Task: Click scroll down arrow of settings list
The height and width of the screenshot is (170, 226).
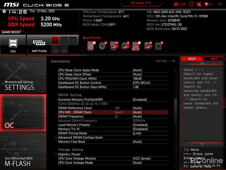Action: (176, 166)
